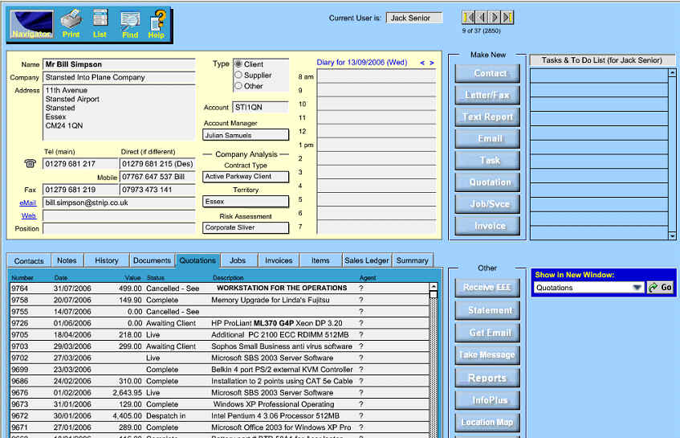Click the 8 am diary slot
The width and height of the screenshot is (680, 438).
(377, 76)
